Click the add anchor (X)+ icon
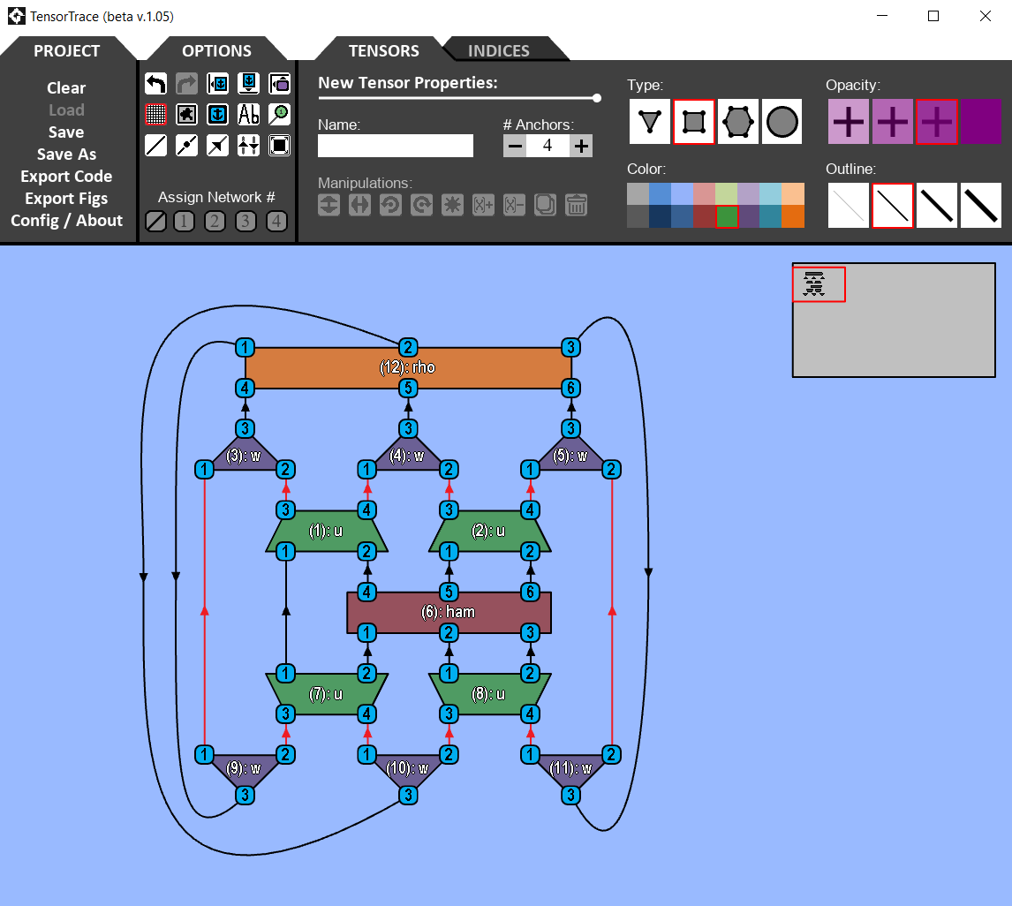 483,205
